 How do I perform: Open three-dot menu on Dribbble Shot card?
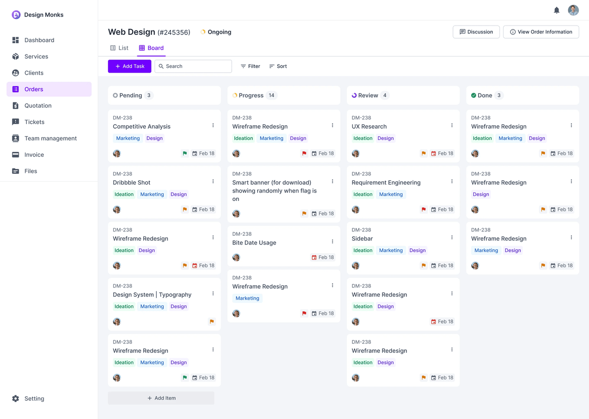click(x=213, y=182)
